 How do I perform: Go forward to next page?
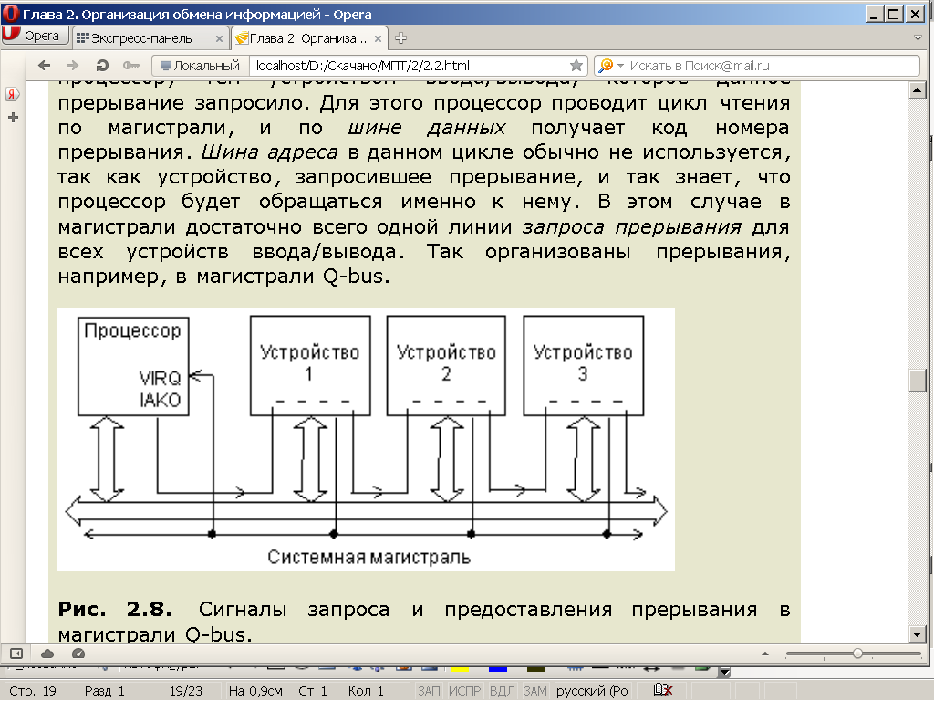[x=72, y=66]
